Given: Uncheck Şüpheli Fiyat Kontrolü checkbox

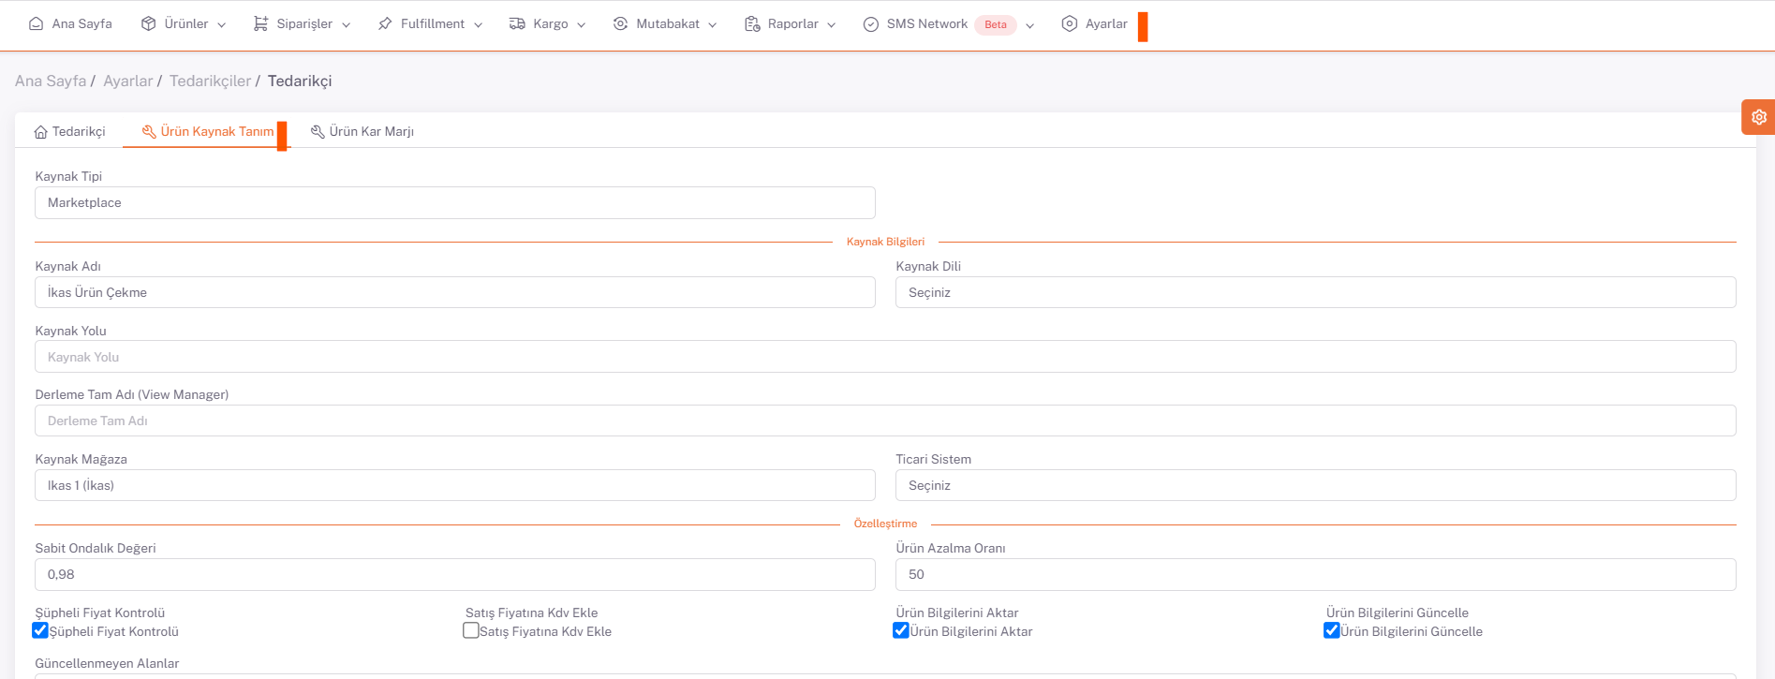Looking at the screenshot, I should (40, 630).
